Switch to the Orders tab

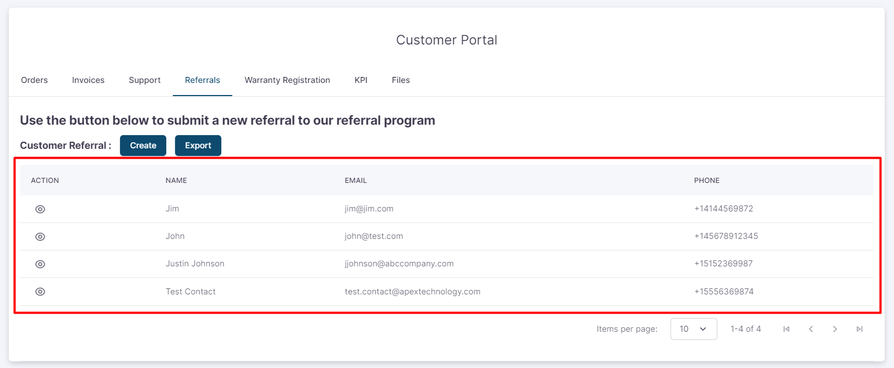point(34,80)
